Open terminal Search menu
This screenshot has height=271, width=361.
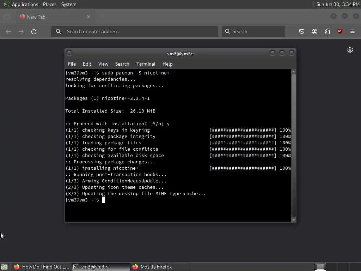[122, 64]
